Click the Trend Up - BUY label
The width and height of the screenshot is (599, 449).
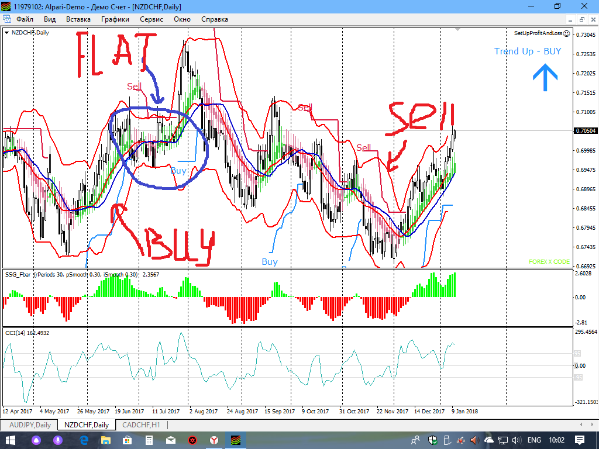click(528, 51)
